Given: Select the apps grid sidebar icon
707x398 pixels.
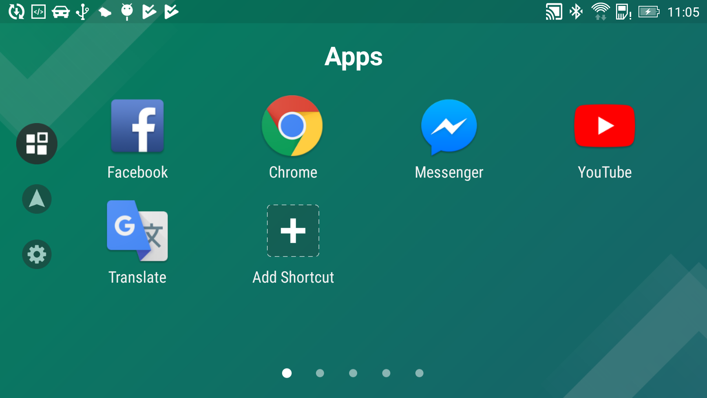Looking at the screenshot, I should click(x=37, y=144).
